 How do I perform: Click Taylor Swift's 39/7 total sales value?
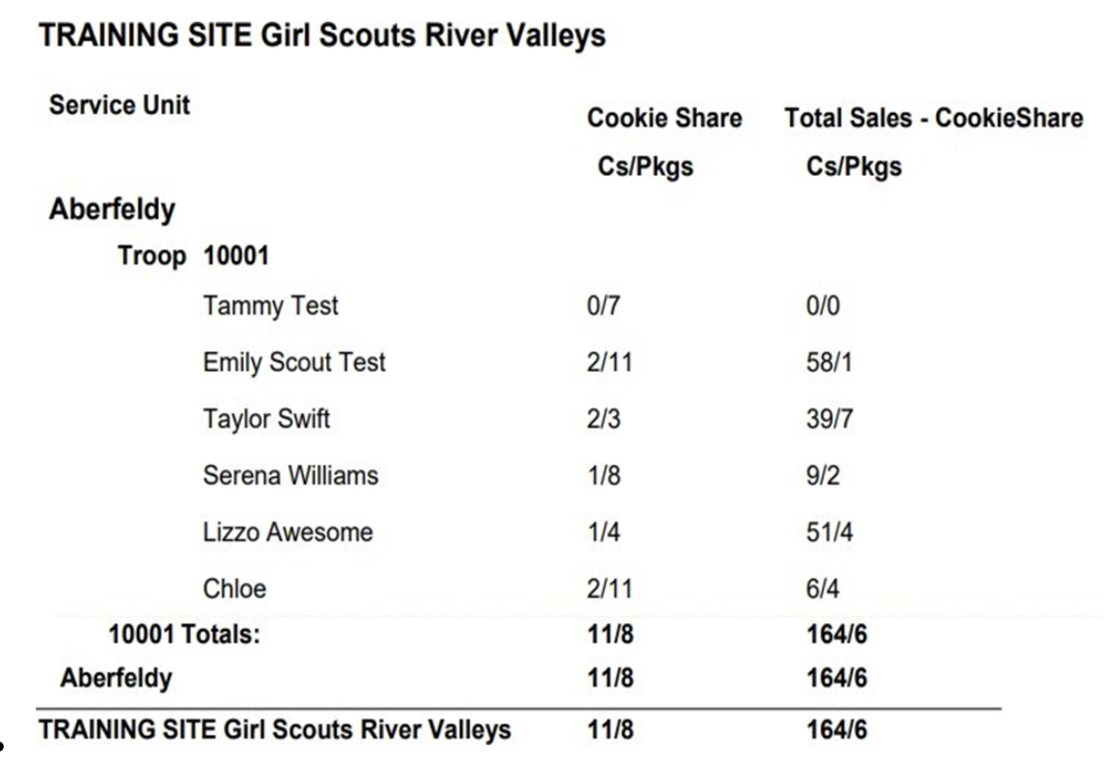829,419
